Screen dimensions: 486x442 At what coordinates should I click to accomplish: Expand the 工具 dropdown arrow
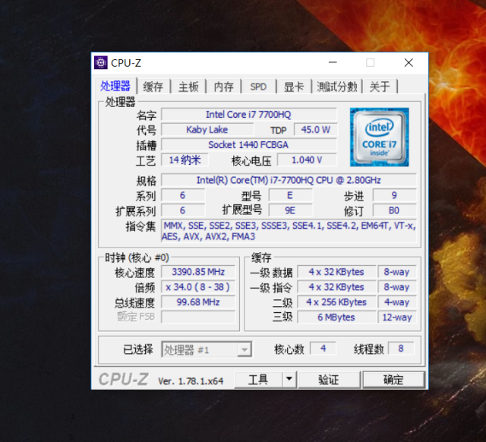coord(289,379)
